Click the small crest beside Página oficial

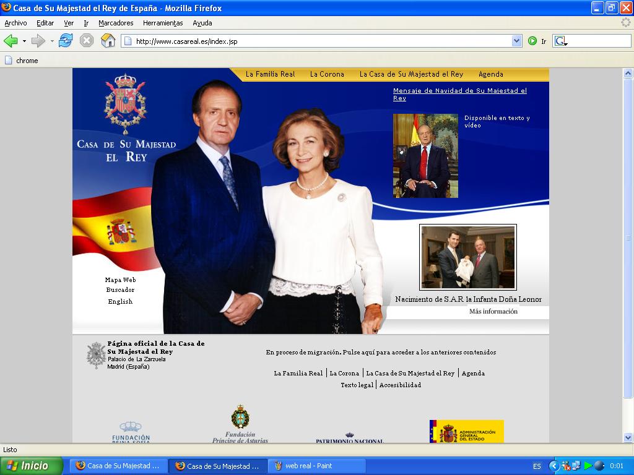pyautogui.click(x=96, y=356)
